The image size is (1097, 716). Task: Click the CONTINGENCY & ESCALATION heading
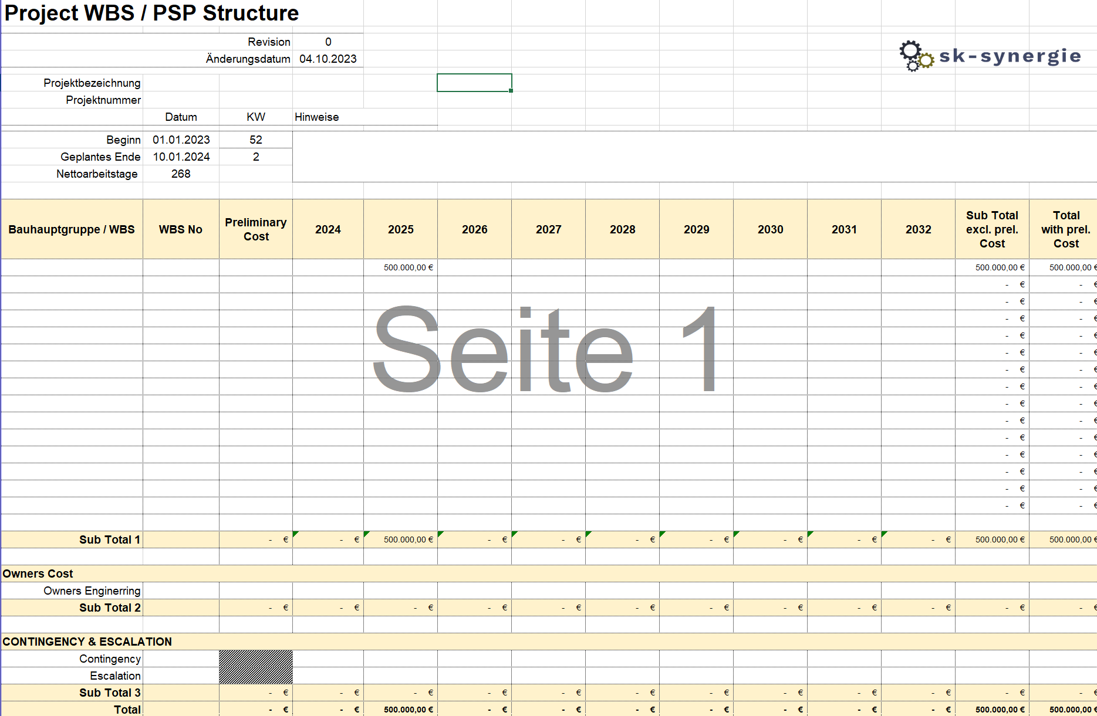coord(87,642)
